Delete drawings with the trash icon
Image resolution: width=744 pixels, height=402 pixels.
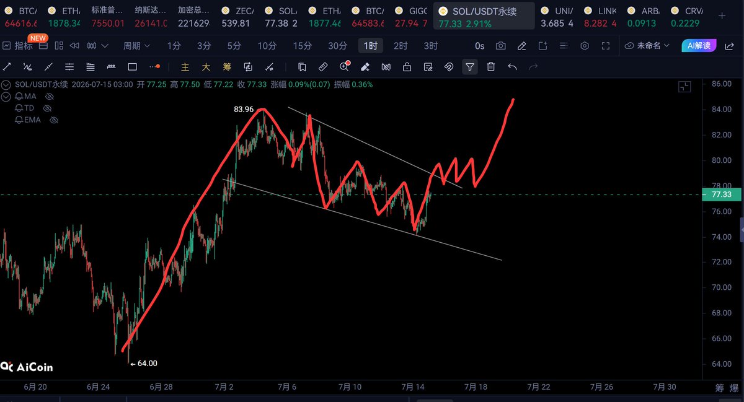tap(491, 67)
